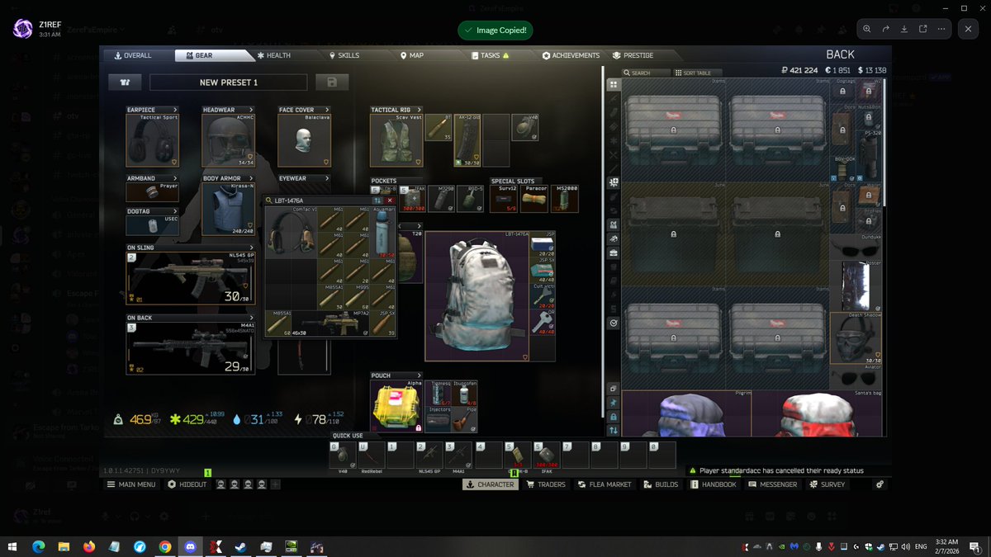Save the gear preset with floppy icon
Viewport: 991px width, 557px height.
point(331,83)
